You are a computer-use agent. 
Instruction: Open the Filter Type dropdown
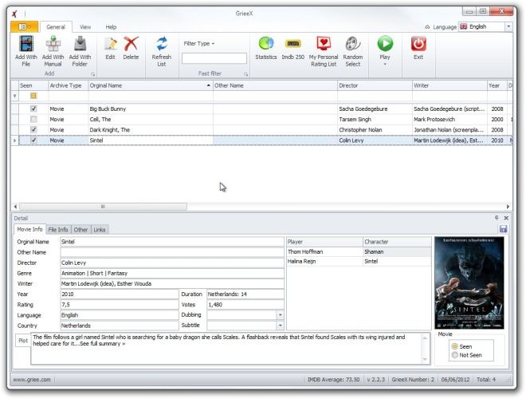(x=199, y=44)
